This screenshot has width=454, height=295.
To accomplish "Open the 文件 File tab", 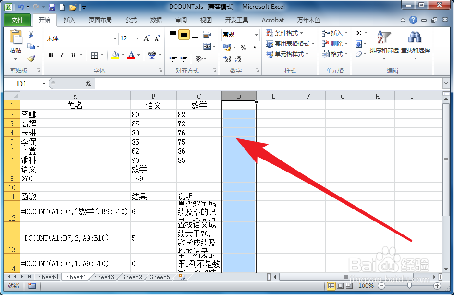I will tap(17, 20).
